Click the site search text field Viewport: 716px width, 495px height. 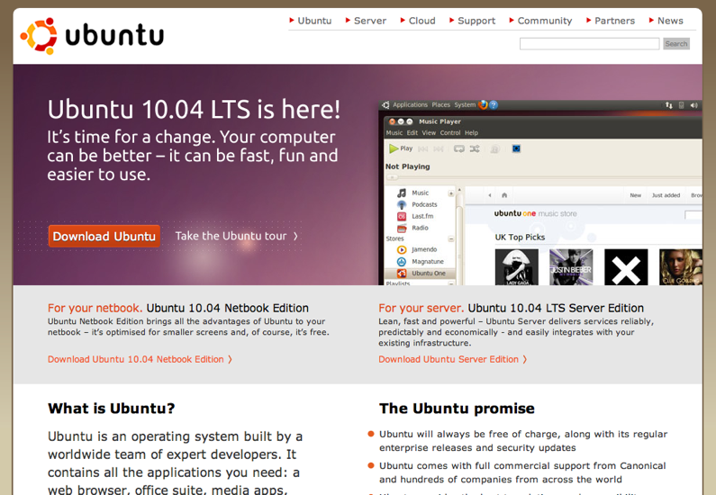point(590,44)
